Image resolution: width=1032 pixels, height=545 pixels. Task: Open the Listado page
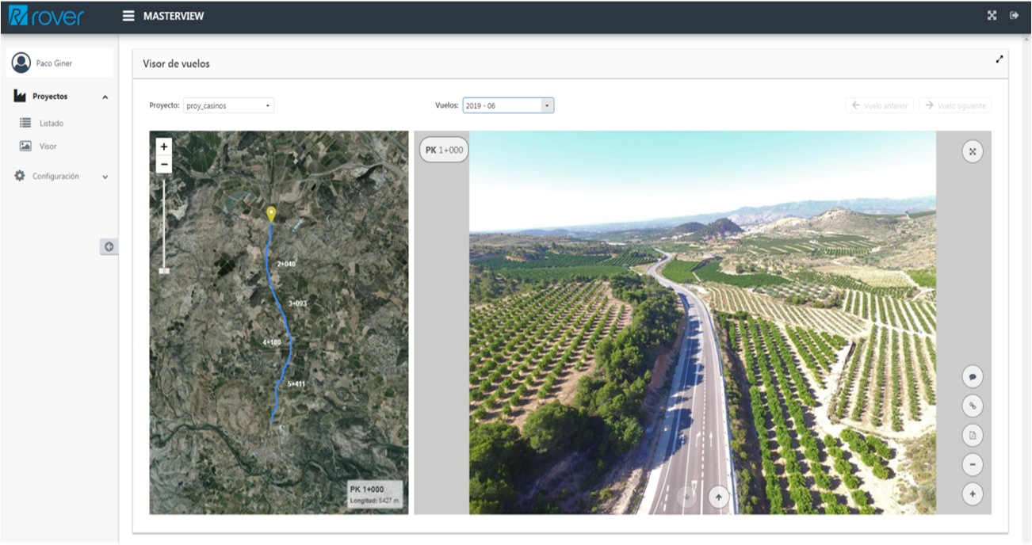pyautogui.click(x=52, y=124)
